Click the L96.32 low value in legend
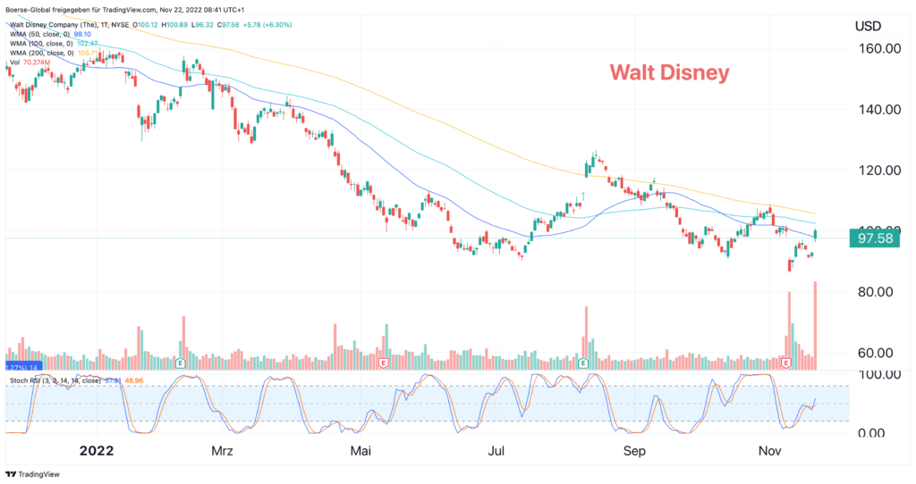 pos(202,25)
